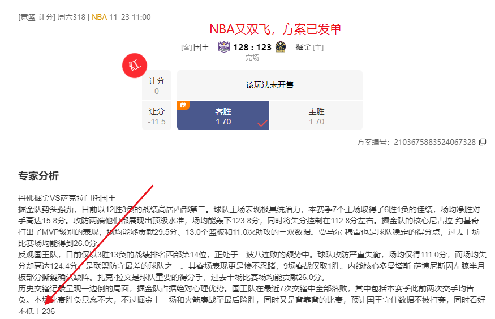Click the plan number 2103675883524067328
The image size is (495, 319).
coord(434,142)
